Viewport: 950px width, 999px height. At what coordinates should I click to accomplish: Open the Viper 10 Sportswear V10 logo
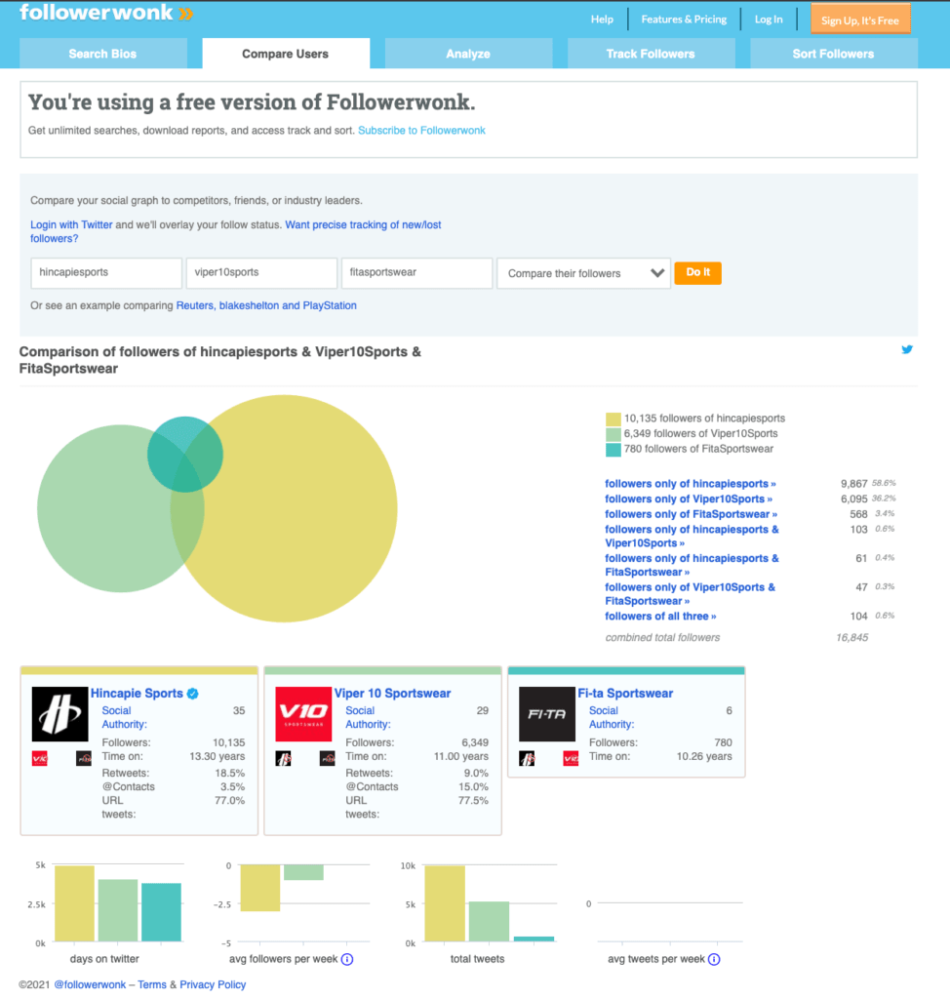[x=303, y=713]
